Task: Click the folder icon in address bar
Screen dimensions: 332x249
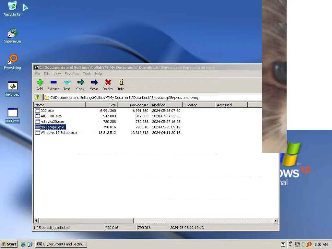Action: (47, 98)
